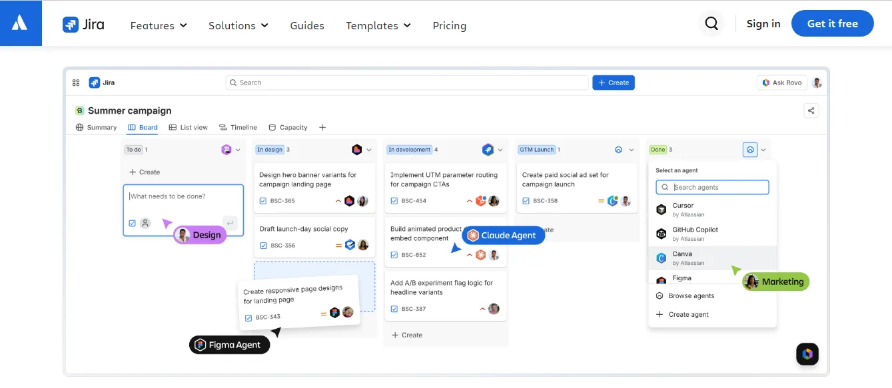The width and height of the screenshot is (892, 388).
Task: Open the website search magnifier icon
Action: 711,24
